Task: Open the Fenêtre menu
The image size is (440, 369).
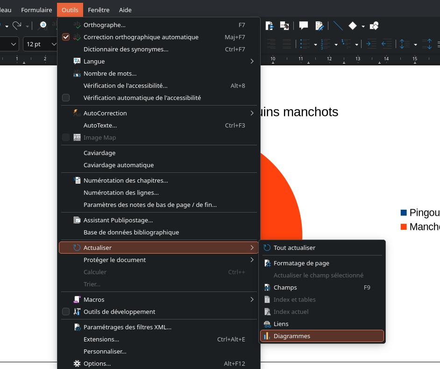Action: (98, 10)
